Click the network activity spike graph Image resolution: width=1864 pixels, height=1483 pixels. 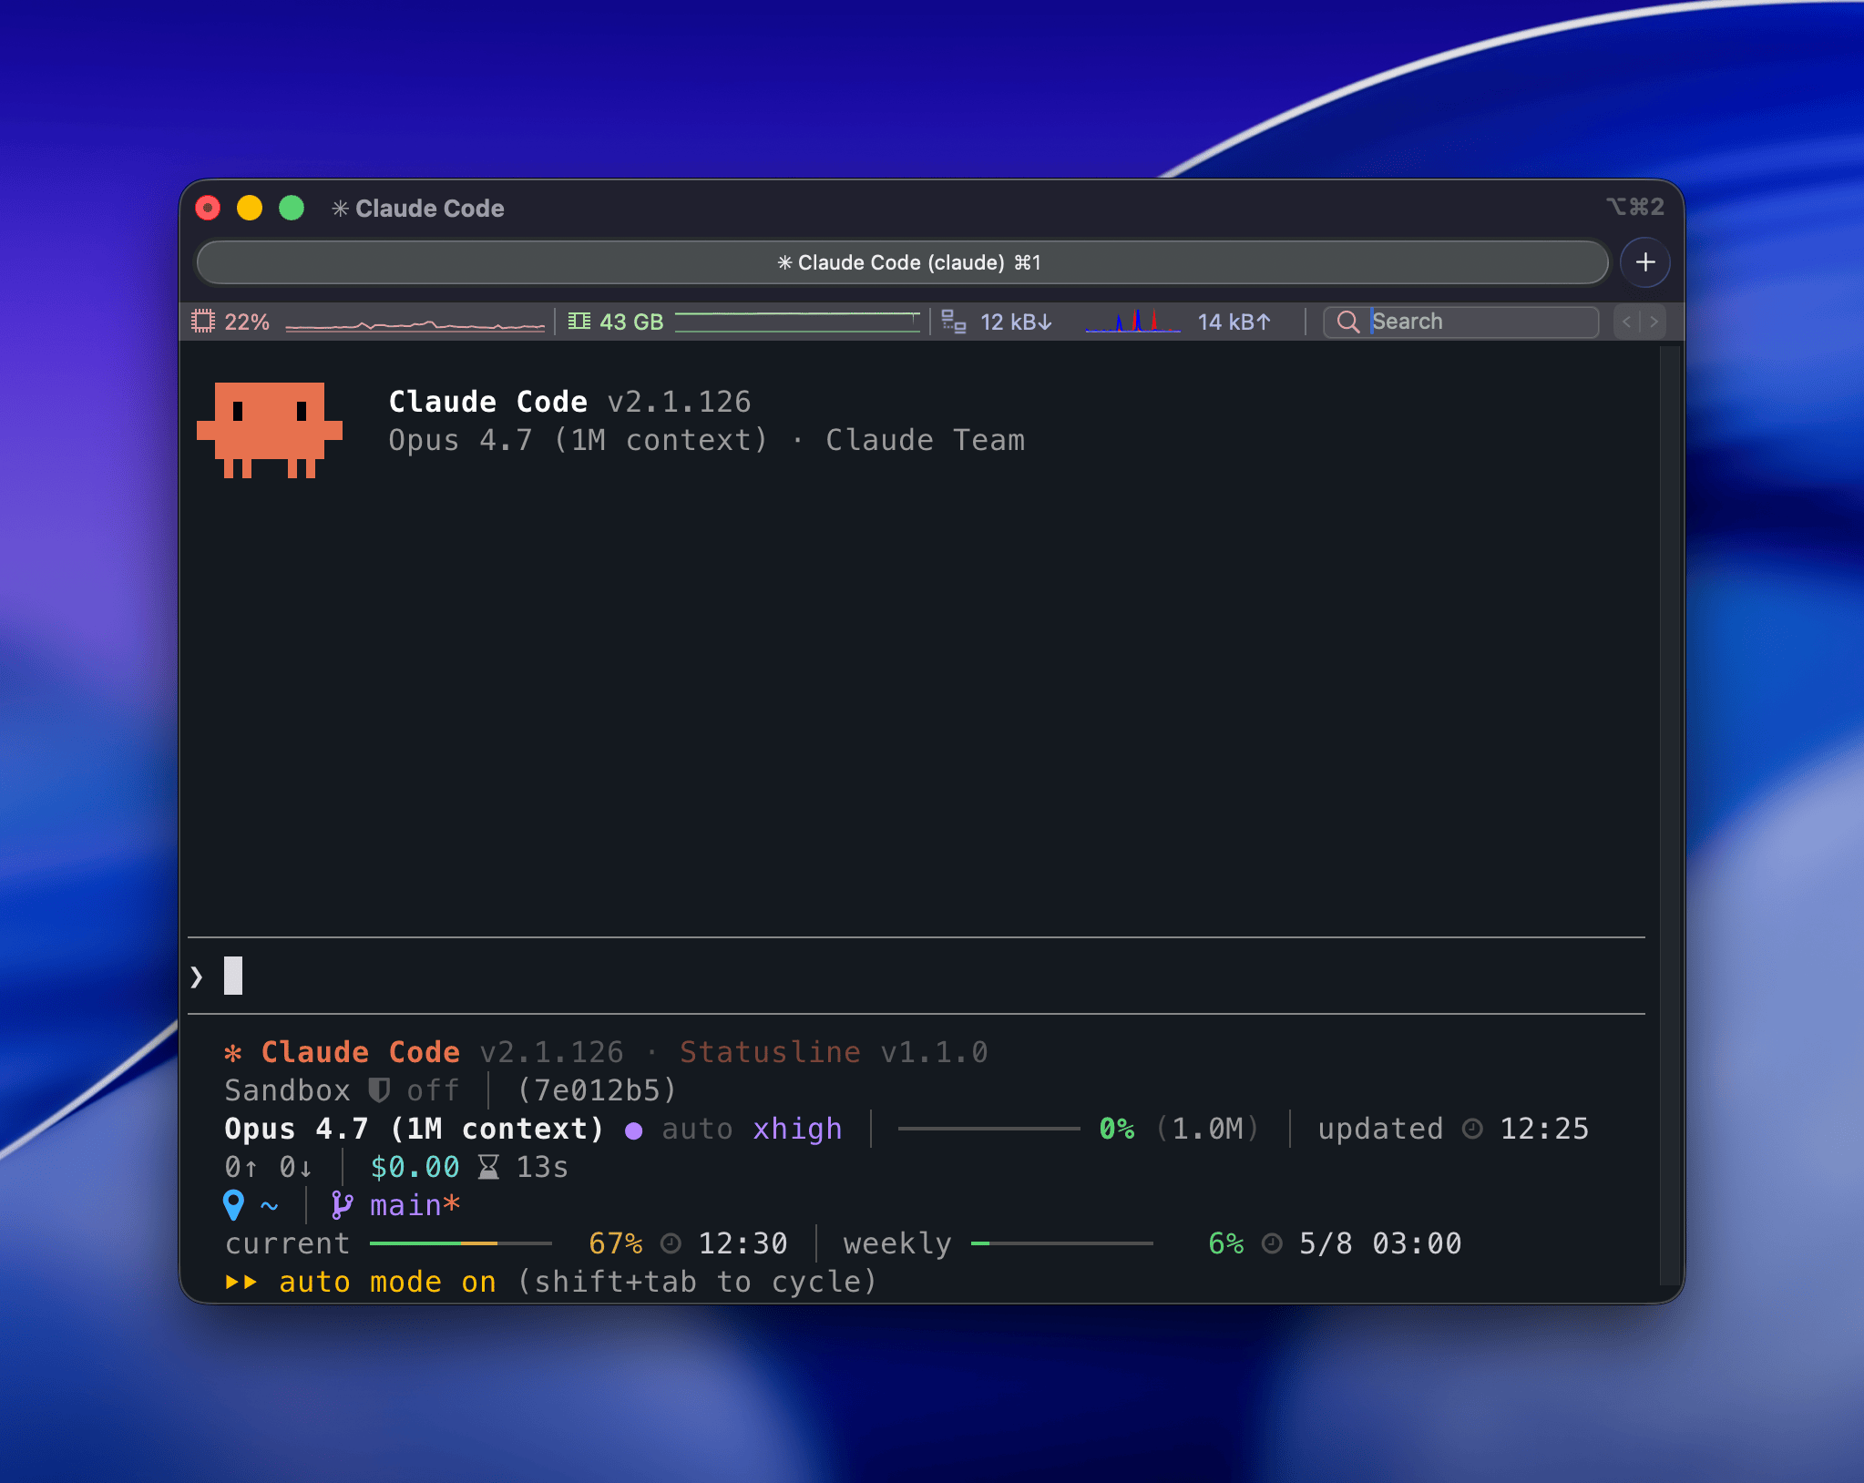pos(1132,321)
